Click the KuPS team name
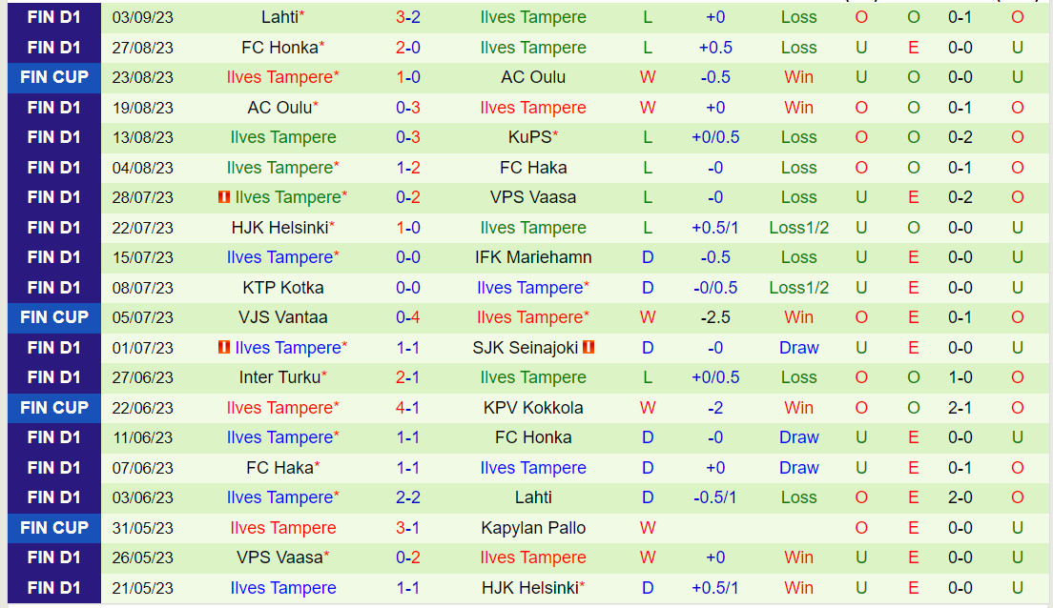The image size is (1053, 608). click(529, 137)
